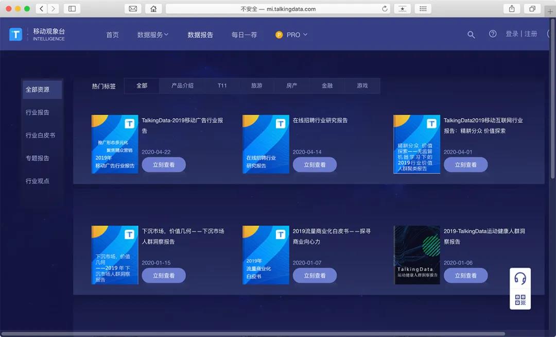
Task: Open the help question-mark icon
Action: coord(492,33)
